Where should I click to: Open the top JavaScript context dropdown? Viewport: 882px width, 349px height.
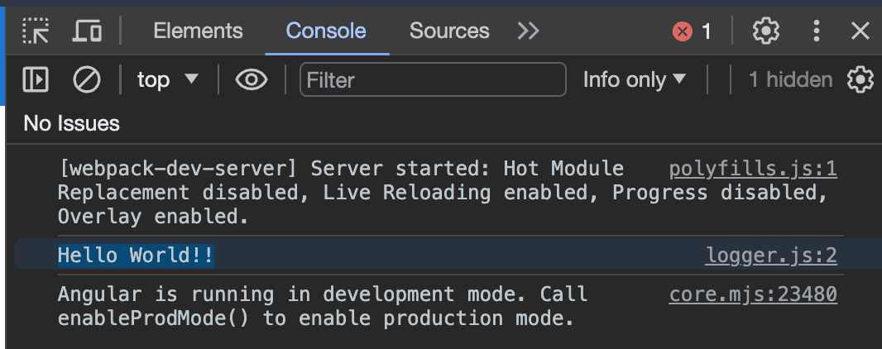[x=168, y=79]
